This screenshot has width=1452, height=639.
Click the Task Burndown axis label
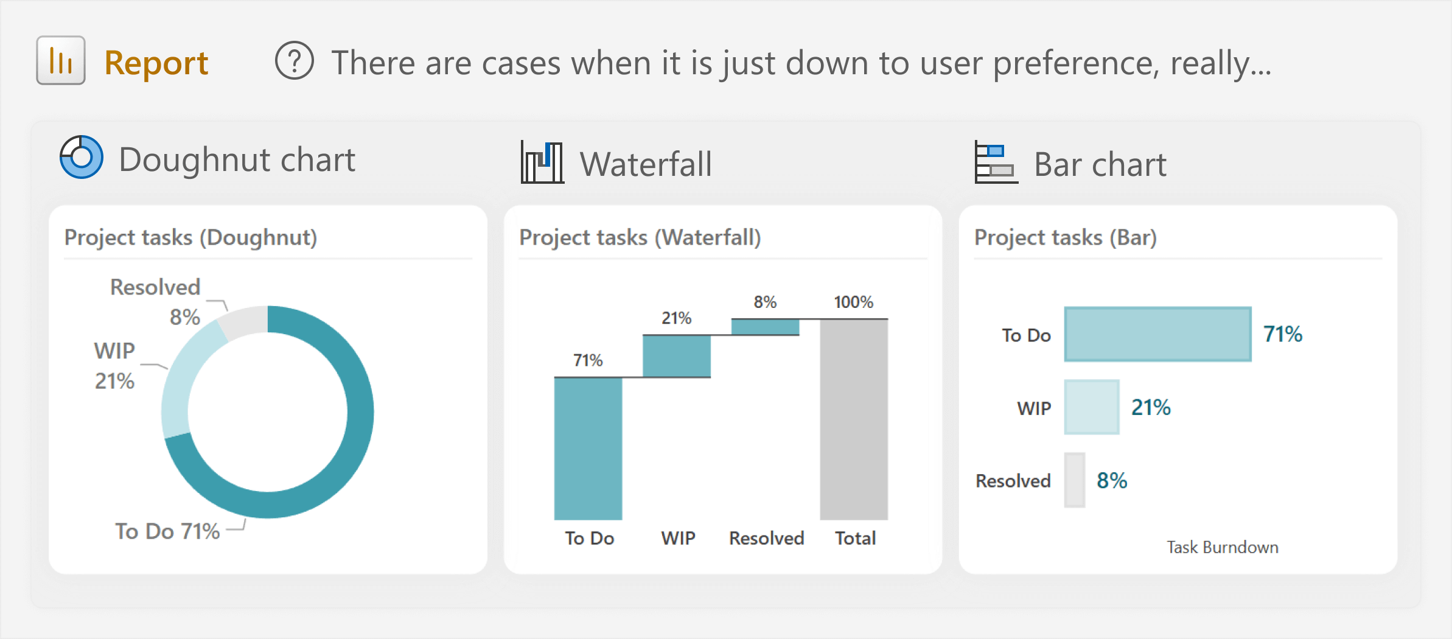1222,547
